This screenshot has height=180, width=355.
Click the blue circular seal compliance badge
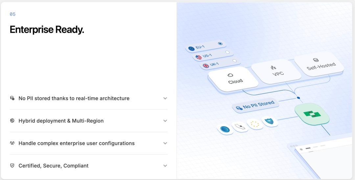pos(225,129)
